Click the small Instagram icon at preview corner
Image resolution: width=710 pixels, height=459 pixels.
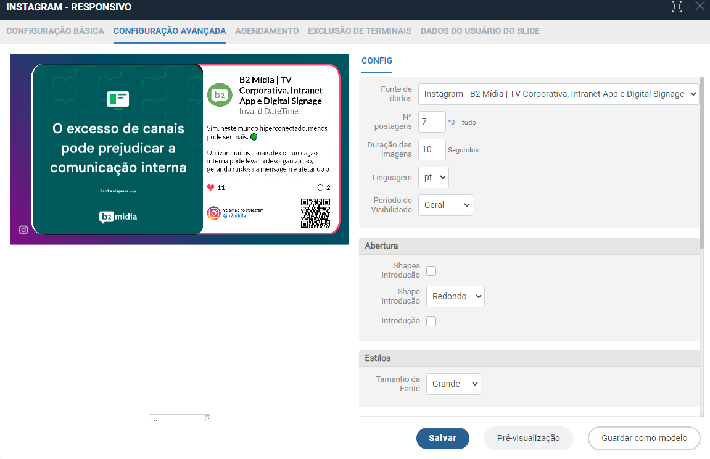click(23, 230)
